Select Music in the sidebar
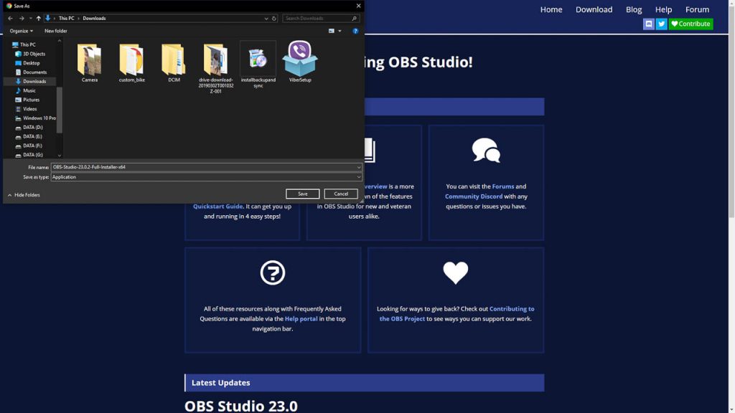Viewport: 735px width, 413px height. 25,90
